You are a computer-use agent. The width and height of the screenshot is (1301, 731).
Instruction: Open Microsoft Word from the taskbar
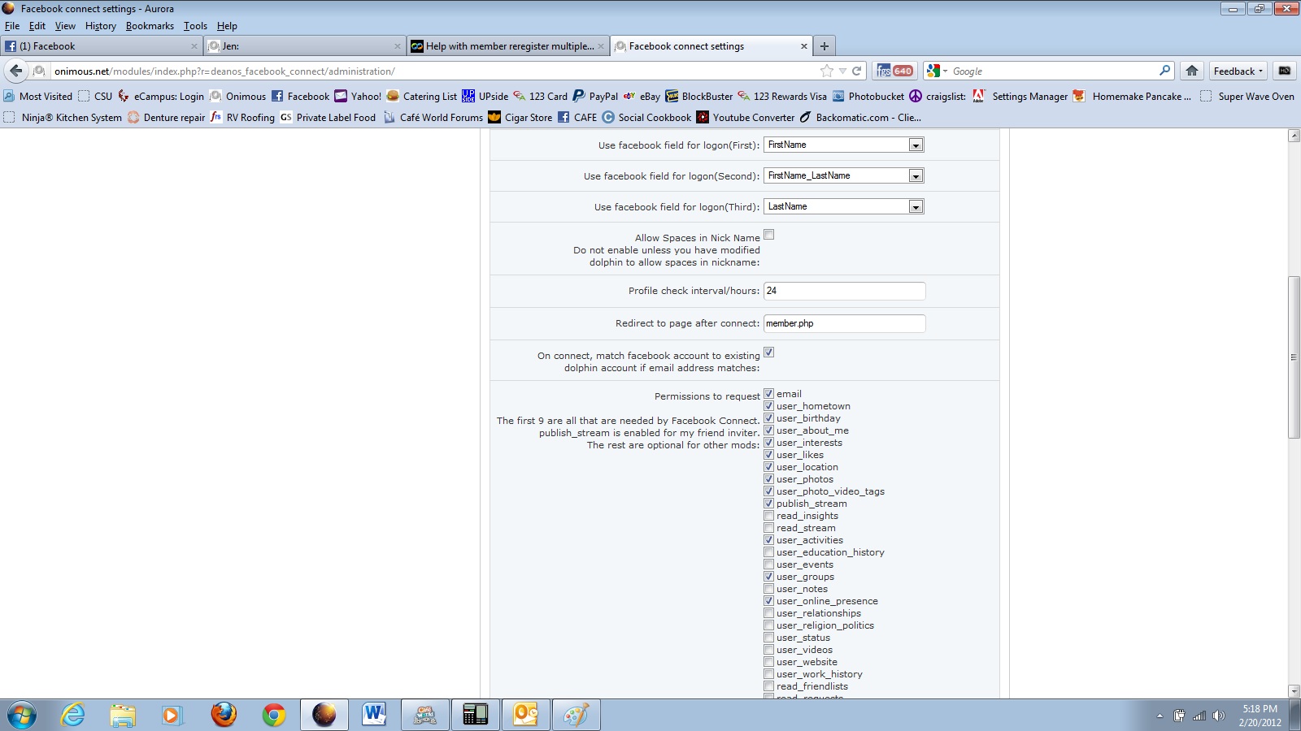pyautogui.click(x=374, y=715)
